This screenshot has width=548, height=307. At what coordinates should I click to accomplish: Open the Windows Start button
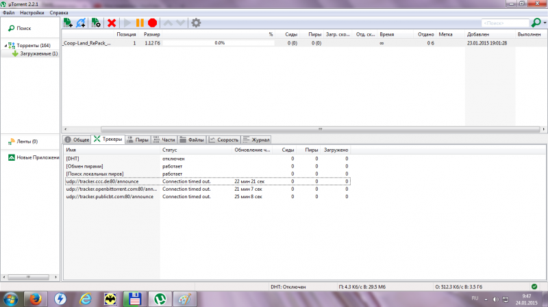pos(10,299)
